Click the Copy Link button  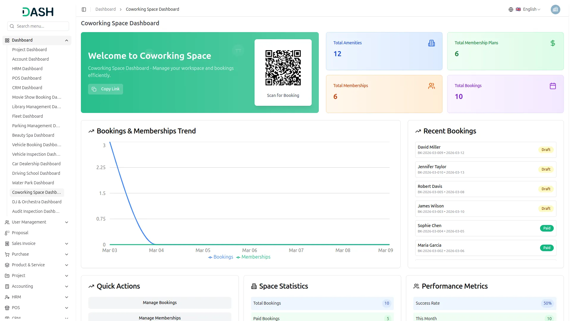(105, 89)
